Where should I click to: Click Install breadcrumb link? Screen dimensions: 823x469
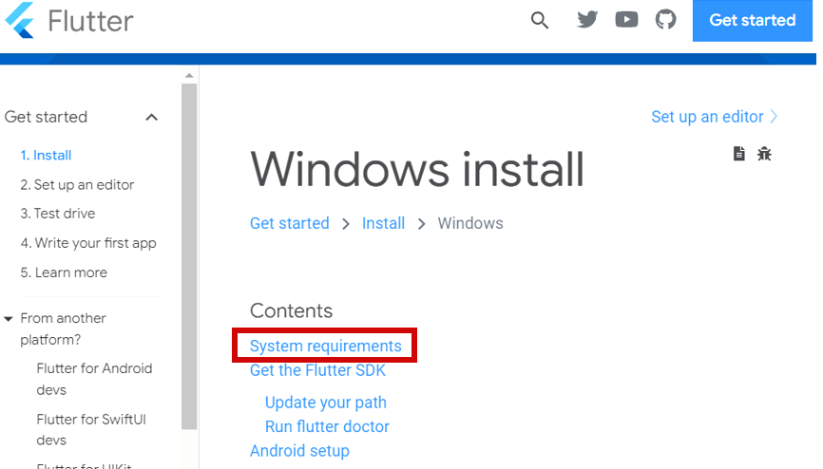click(x=383, y=223)
